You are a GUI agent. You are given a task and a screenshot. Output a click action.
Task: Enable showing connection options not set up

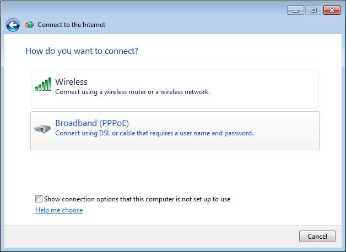(x=39, y=199)
